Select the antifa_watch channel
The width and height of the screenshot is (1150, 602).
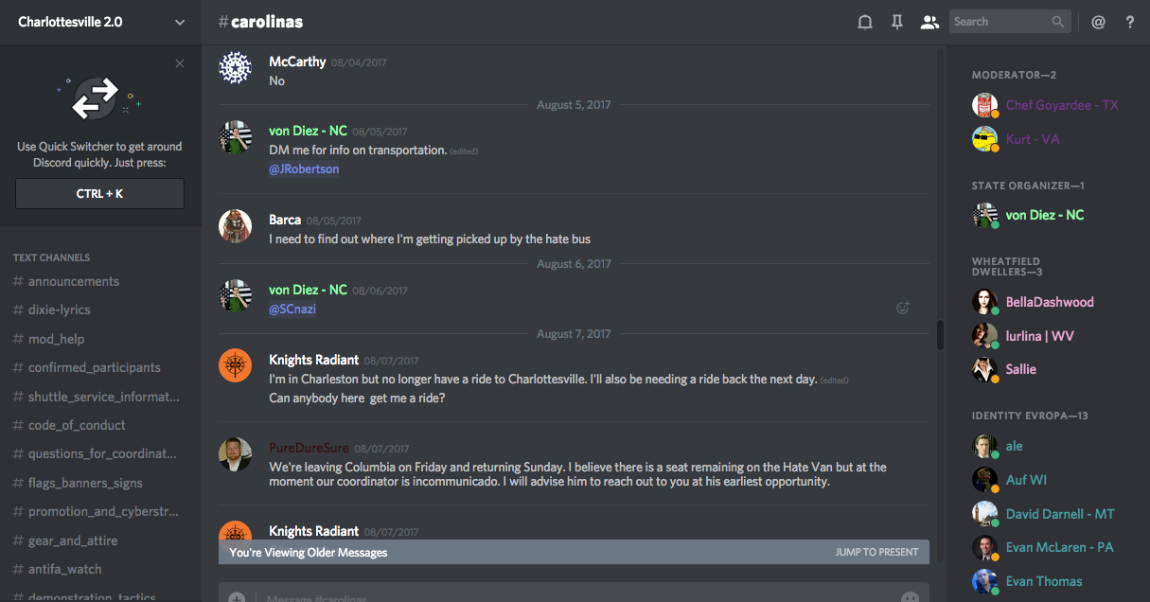tap(64, 569)
